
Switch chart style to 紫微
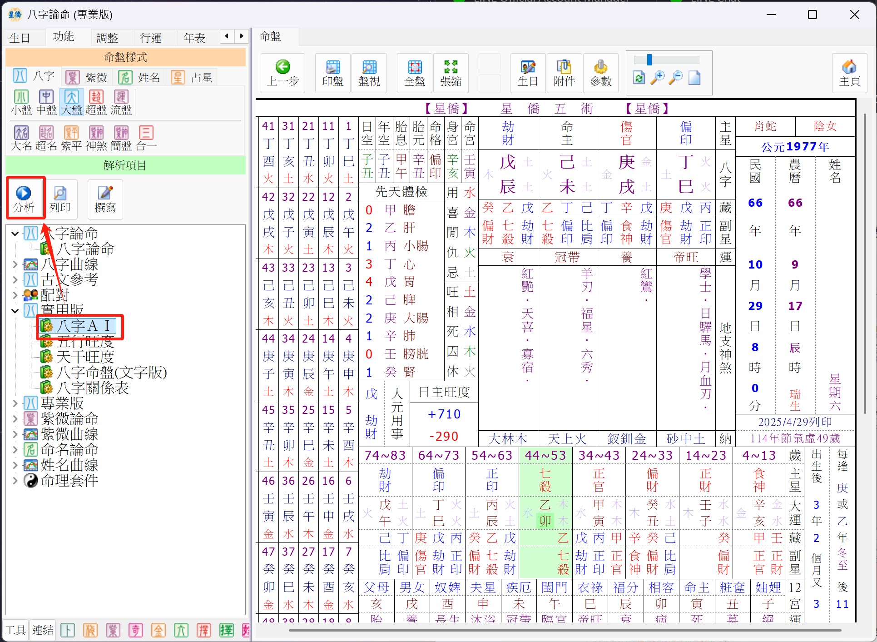click(x=87, y=77)
